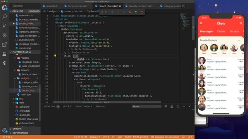Select the Groups tab in Chats app
Screen dimensions: 248x139
[234, 31]
